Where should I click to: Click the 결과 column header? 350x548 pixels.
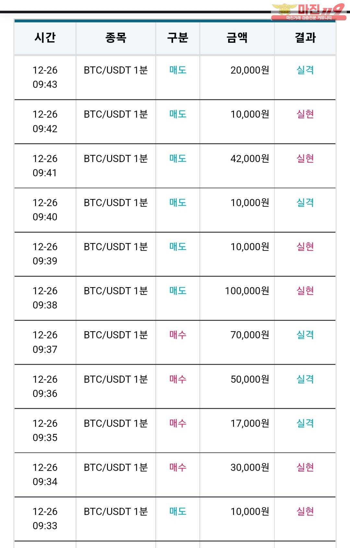[x=305, y=38]
